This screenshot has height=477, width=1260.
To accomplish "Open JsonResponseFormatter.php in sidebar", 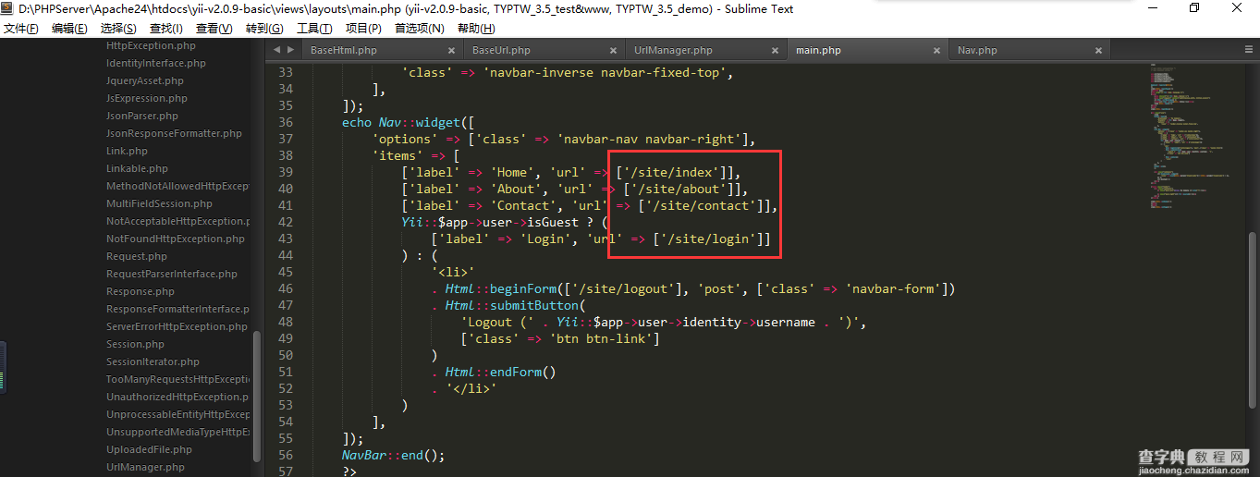I will tap(174, 133).
